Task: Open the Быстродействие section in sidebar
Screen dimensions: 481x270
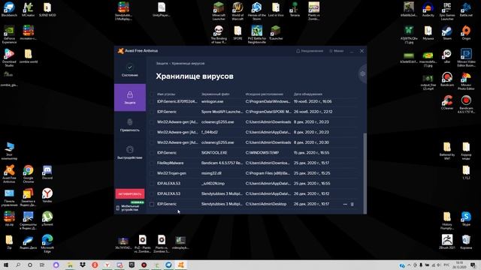Action: 130,152
